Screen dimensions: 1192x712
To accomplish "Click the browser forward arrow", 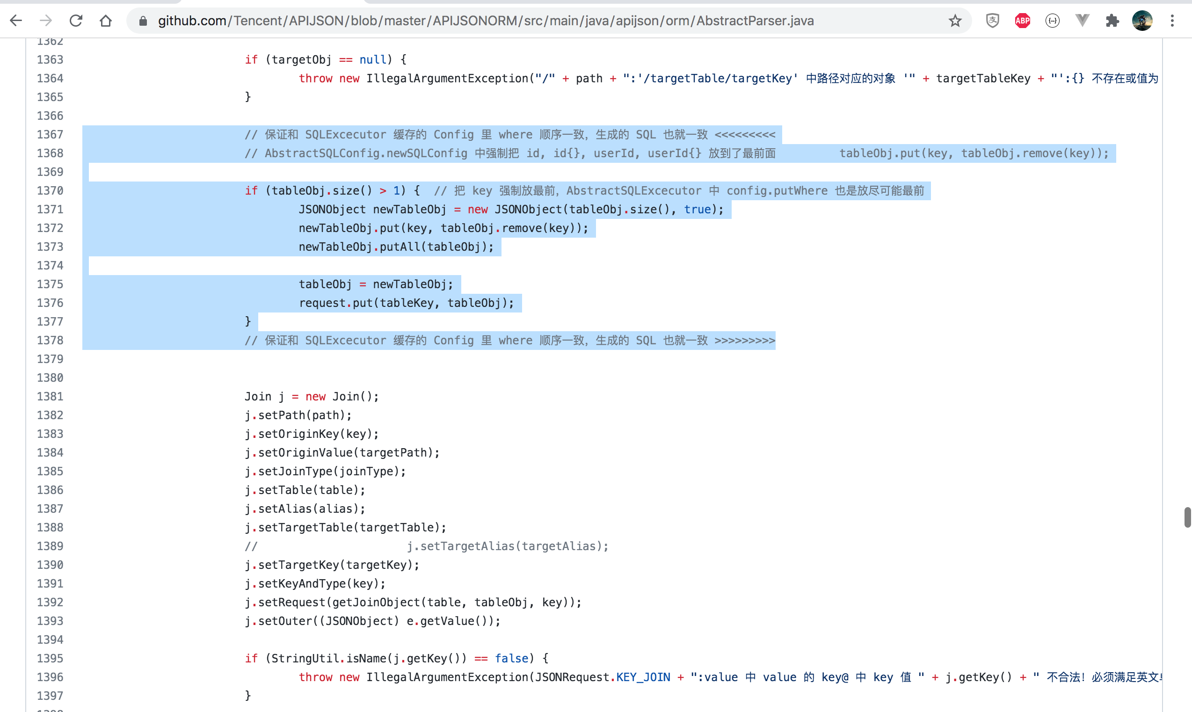I will (46, 21).
